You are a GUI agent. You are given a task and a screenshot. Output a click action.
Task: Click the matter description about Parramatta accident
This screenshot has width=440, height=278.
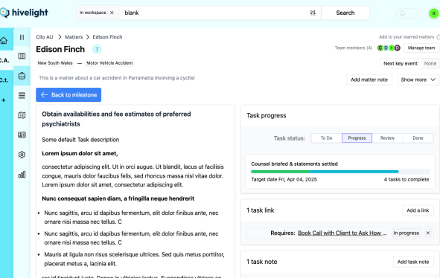pyautogui.click(x=117, y=78)
